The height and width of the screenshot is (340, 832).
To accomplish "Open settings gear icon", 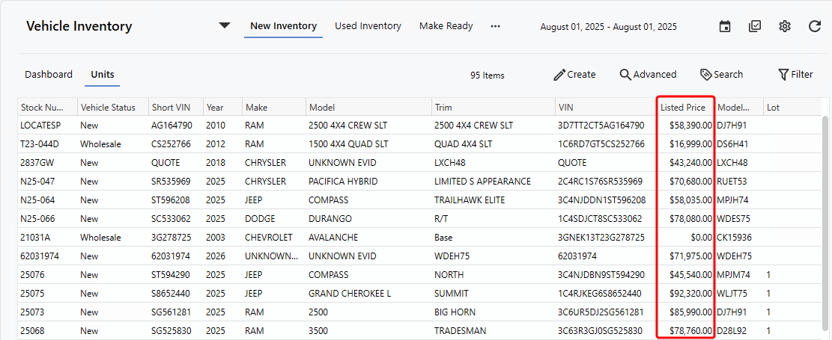I will 785,27.
